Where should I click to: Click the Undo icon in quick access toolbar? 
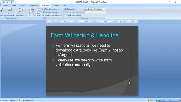coord(7,2)
